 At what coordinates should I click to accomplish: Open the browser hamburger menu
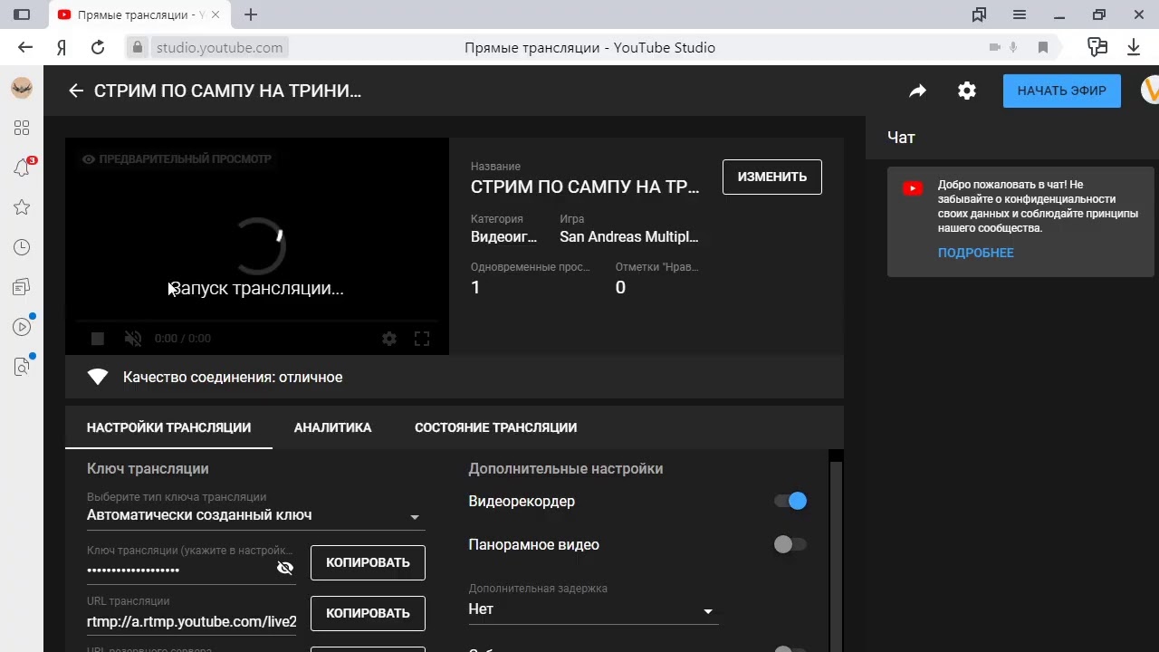coord(1020,14)
